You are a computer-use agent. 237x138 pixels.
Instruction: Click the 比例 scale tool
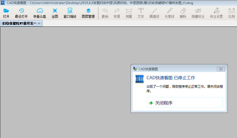(231, 13)
